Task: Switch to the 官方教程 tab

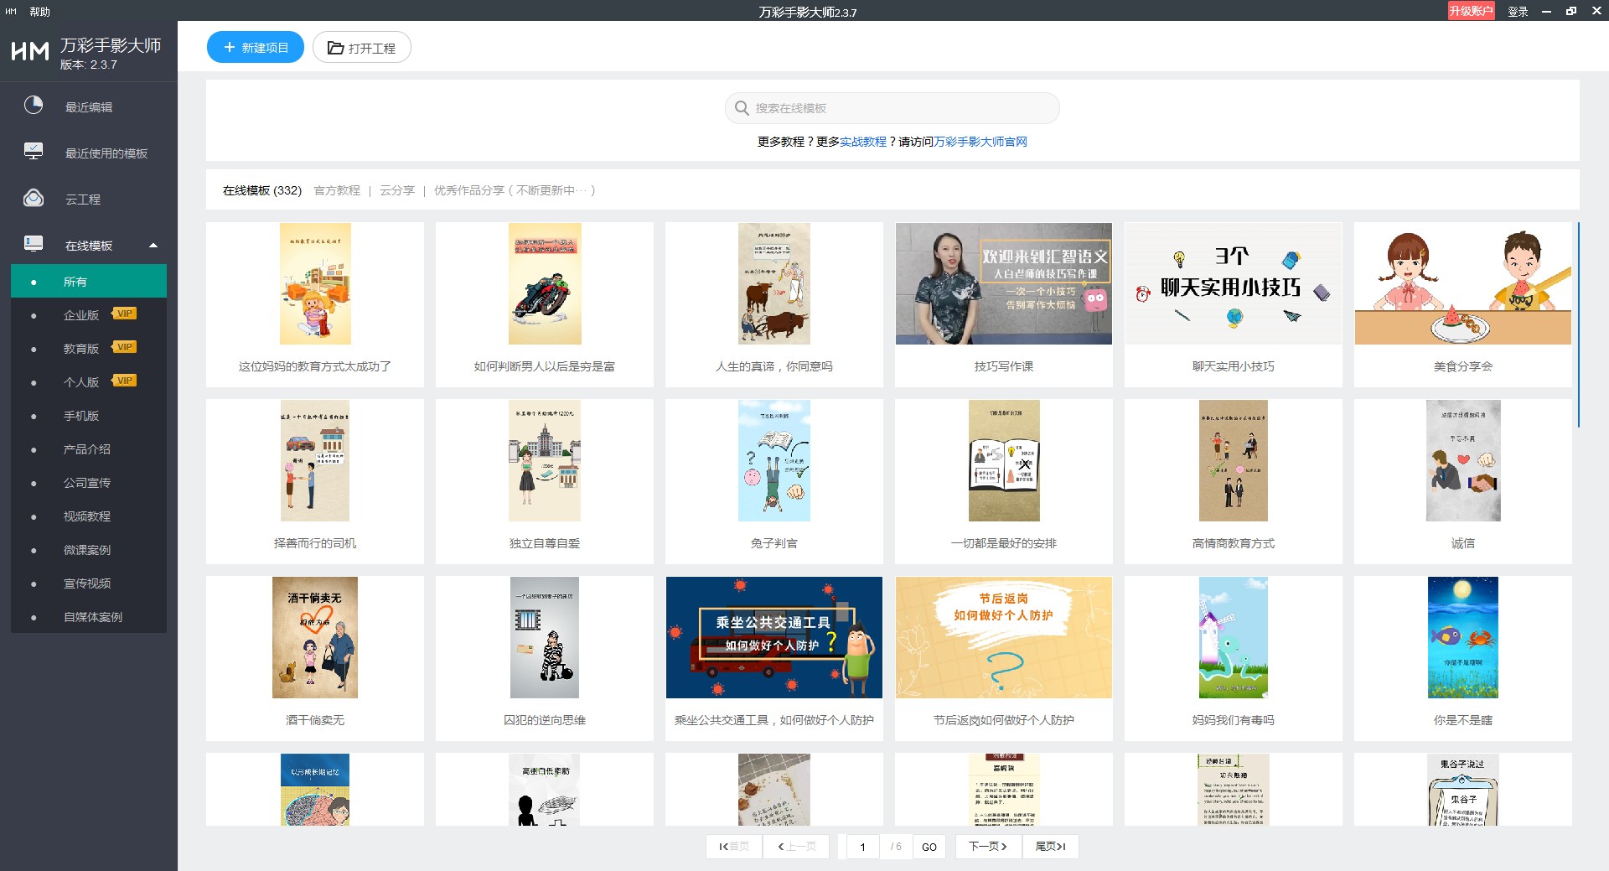Action: pyautogui.click(x=337, y=190)
